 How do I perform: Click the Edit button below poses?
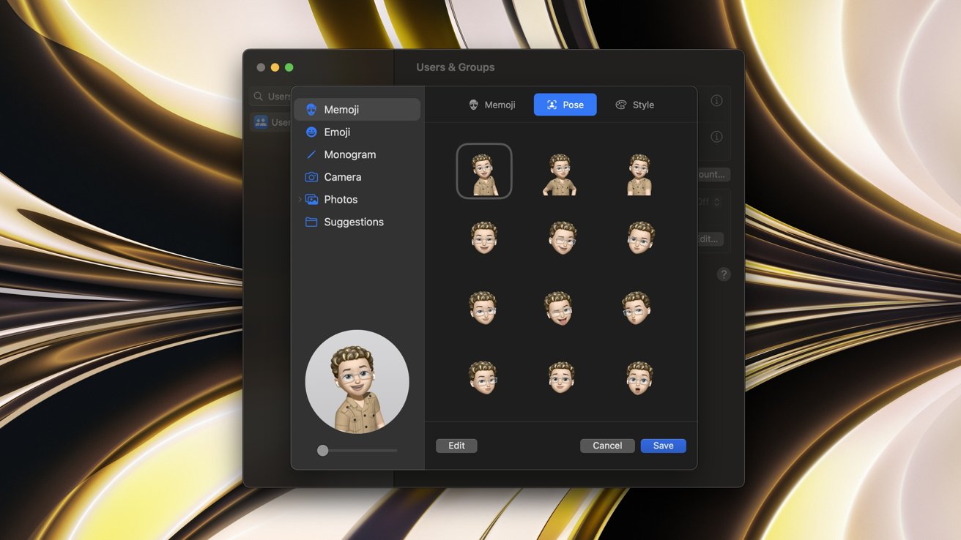click(456, 446)
